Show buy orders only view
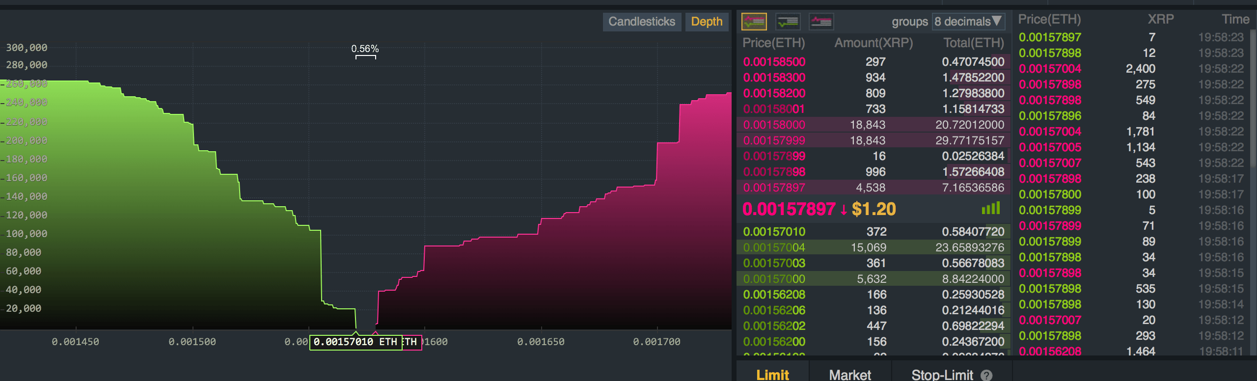Viewport: 1257px width, 381px height. (788, 22)
